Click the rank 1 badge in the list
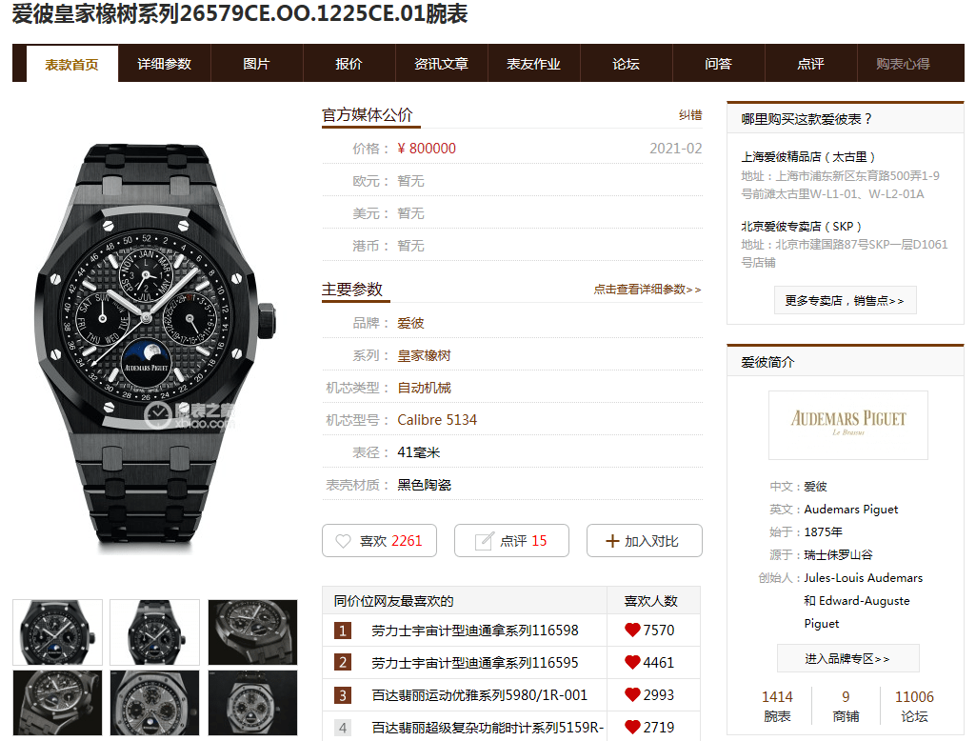This screenshot has height=741, width=976. (x=343, y=631)
